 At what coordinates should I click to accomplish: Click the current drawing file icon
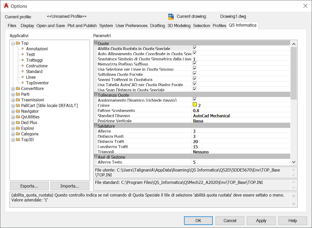pyautogui.click(x=171, y=17)
